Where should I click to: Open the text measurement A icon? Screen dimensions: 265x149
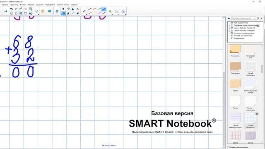click(30, 13)
